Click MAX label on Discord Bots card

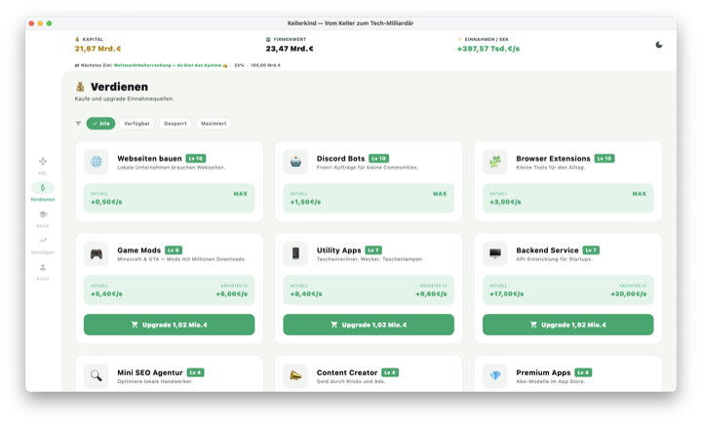pos(440,194)
